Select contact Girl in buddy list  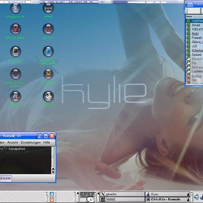tap(194, 80)
